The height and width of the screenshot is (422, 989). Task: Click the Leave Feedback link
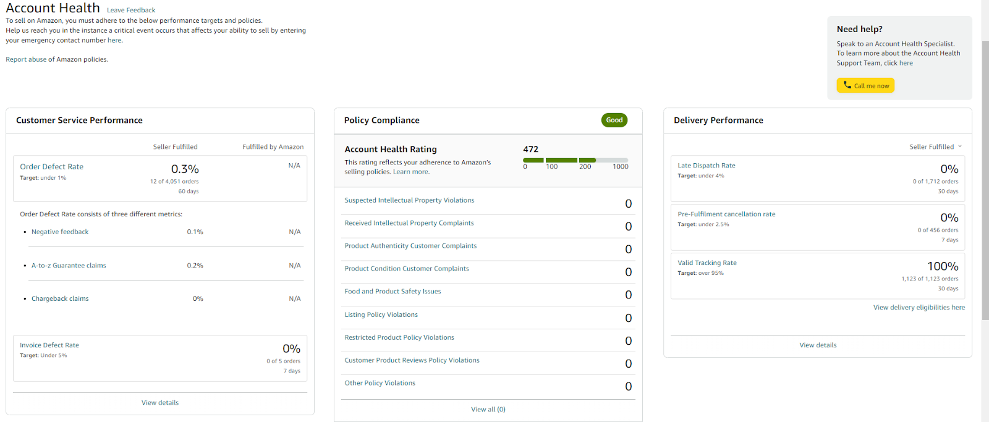coord(131,11)
